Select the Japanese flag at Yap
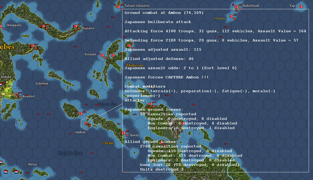Image resolution: width=313 pixels, height=180 pixels. pyautogui.click(x=301, y=7)
